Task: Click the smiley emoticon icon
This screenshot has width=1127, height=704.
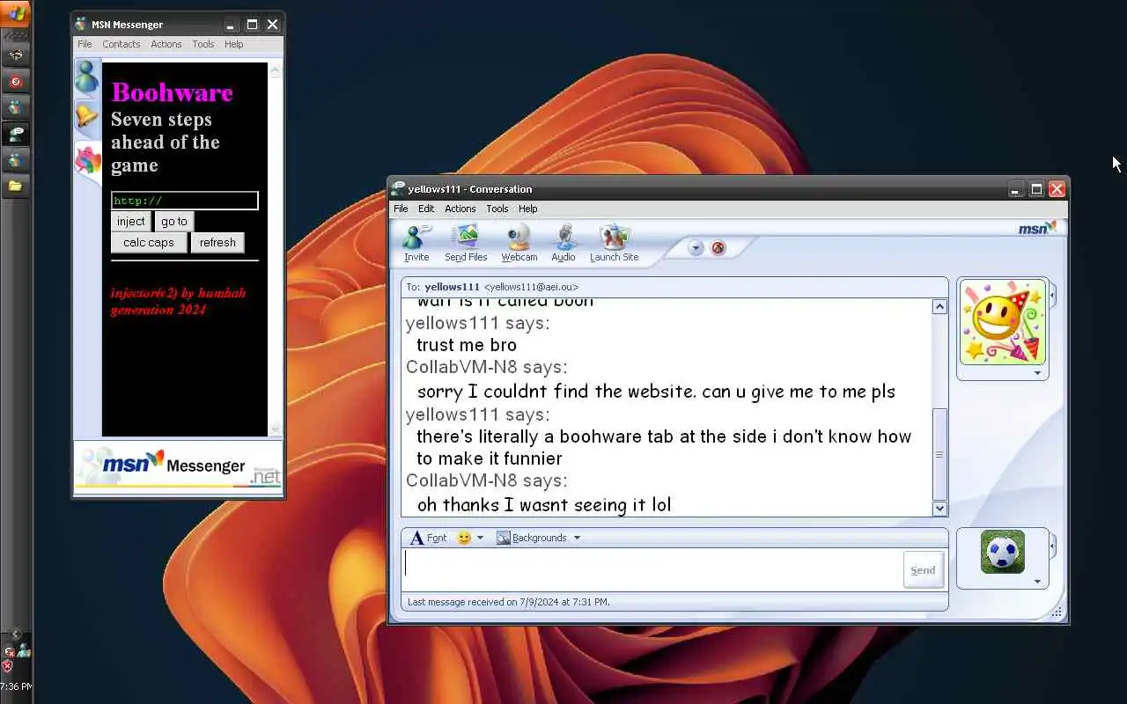Action: (x=464, y=538)
